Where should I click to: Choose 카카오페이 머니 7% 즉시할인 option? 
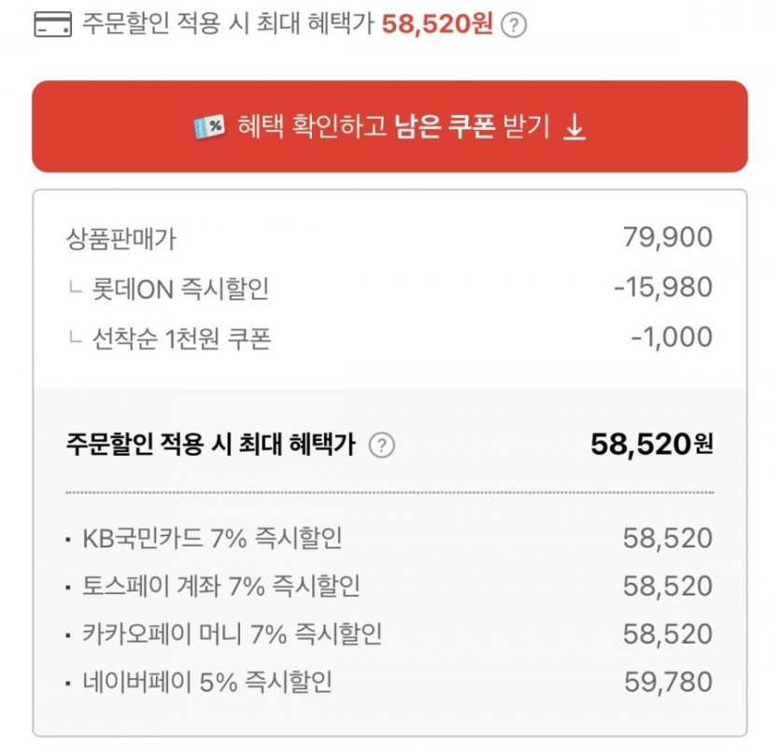pyautogui.click(x=232, y=634)
